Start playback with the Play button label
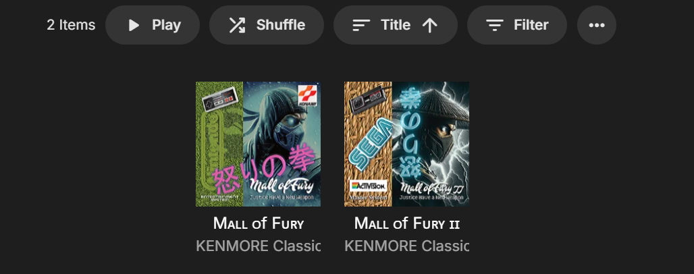 tap(166, 25)
